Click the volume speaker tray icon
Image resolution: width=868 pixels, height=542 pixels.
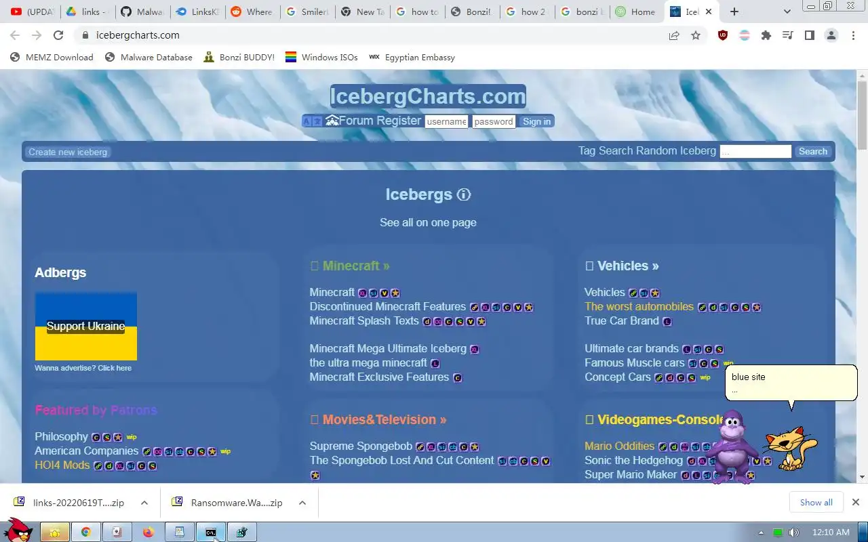pos(794,533)
